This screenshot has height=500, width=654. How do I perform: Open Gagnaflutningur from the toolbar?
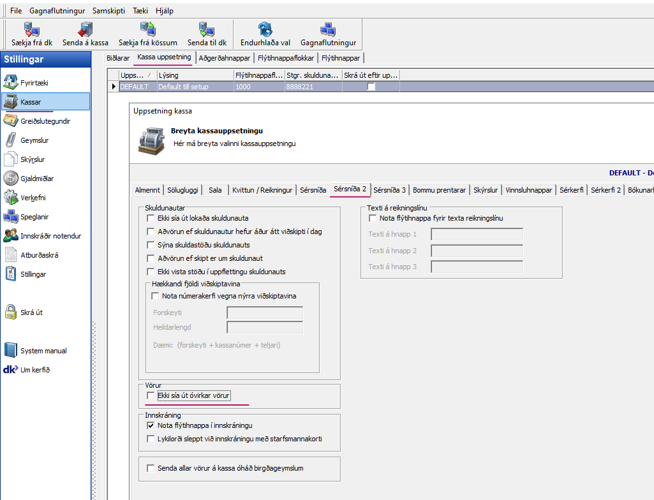coord(328,29)
